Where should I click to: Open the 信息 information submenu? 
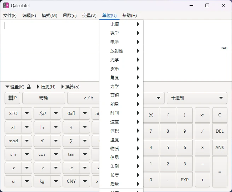click(121, 157)
